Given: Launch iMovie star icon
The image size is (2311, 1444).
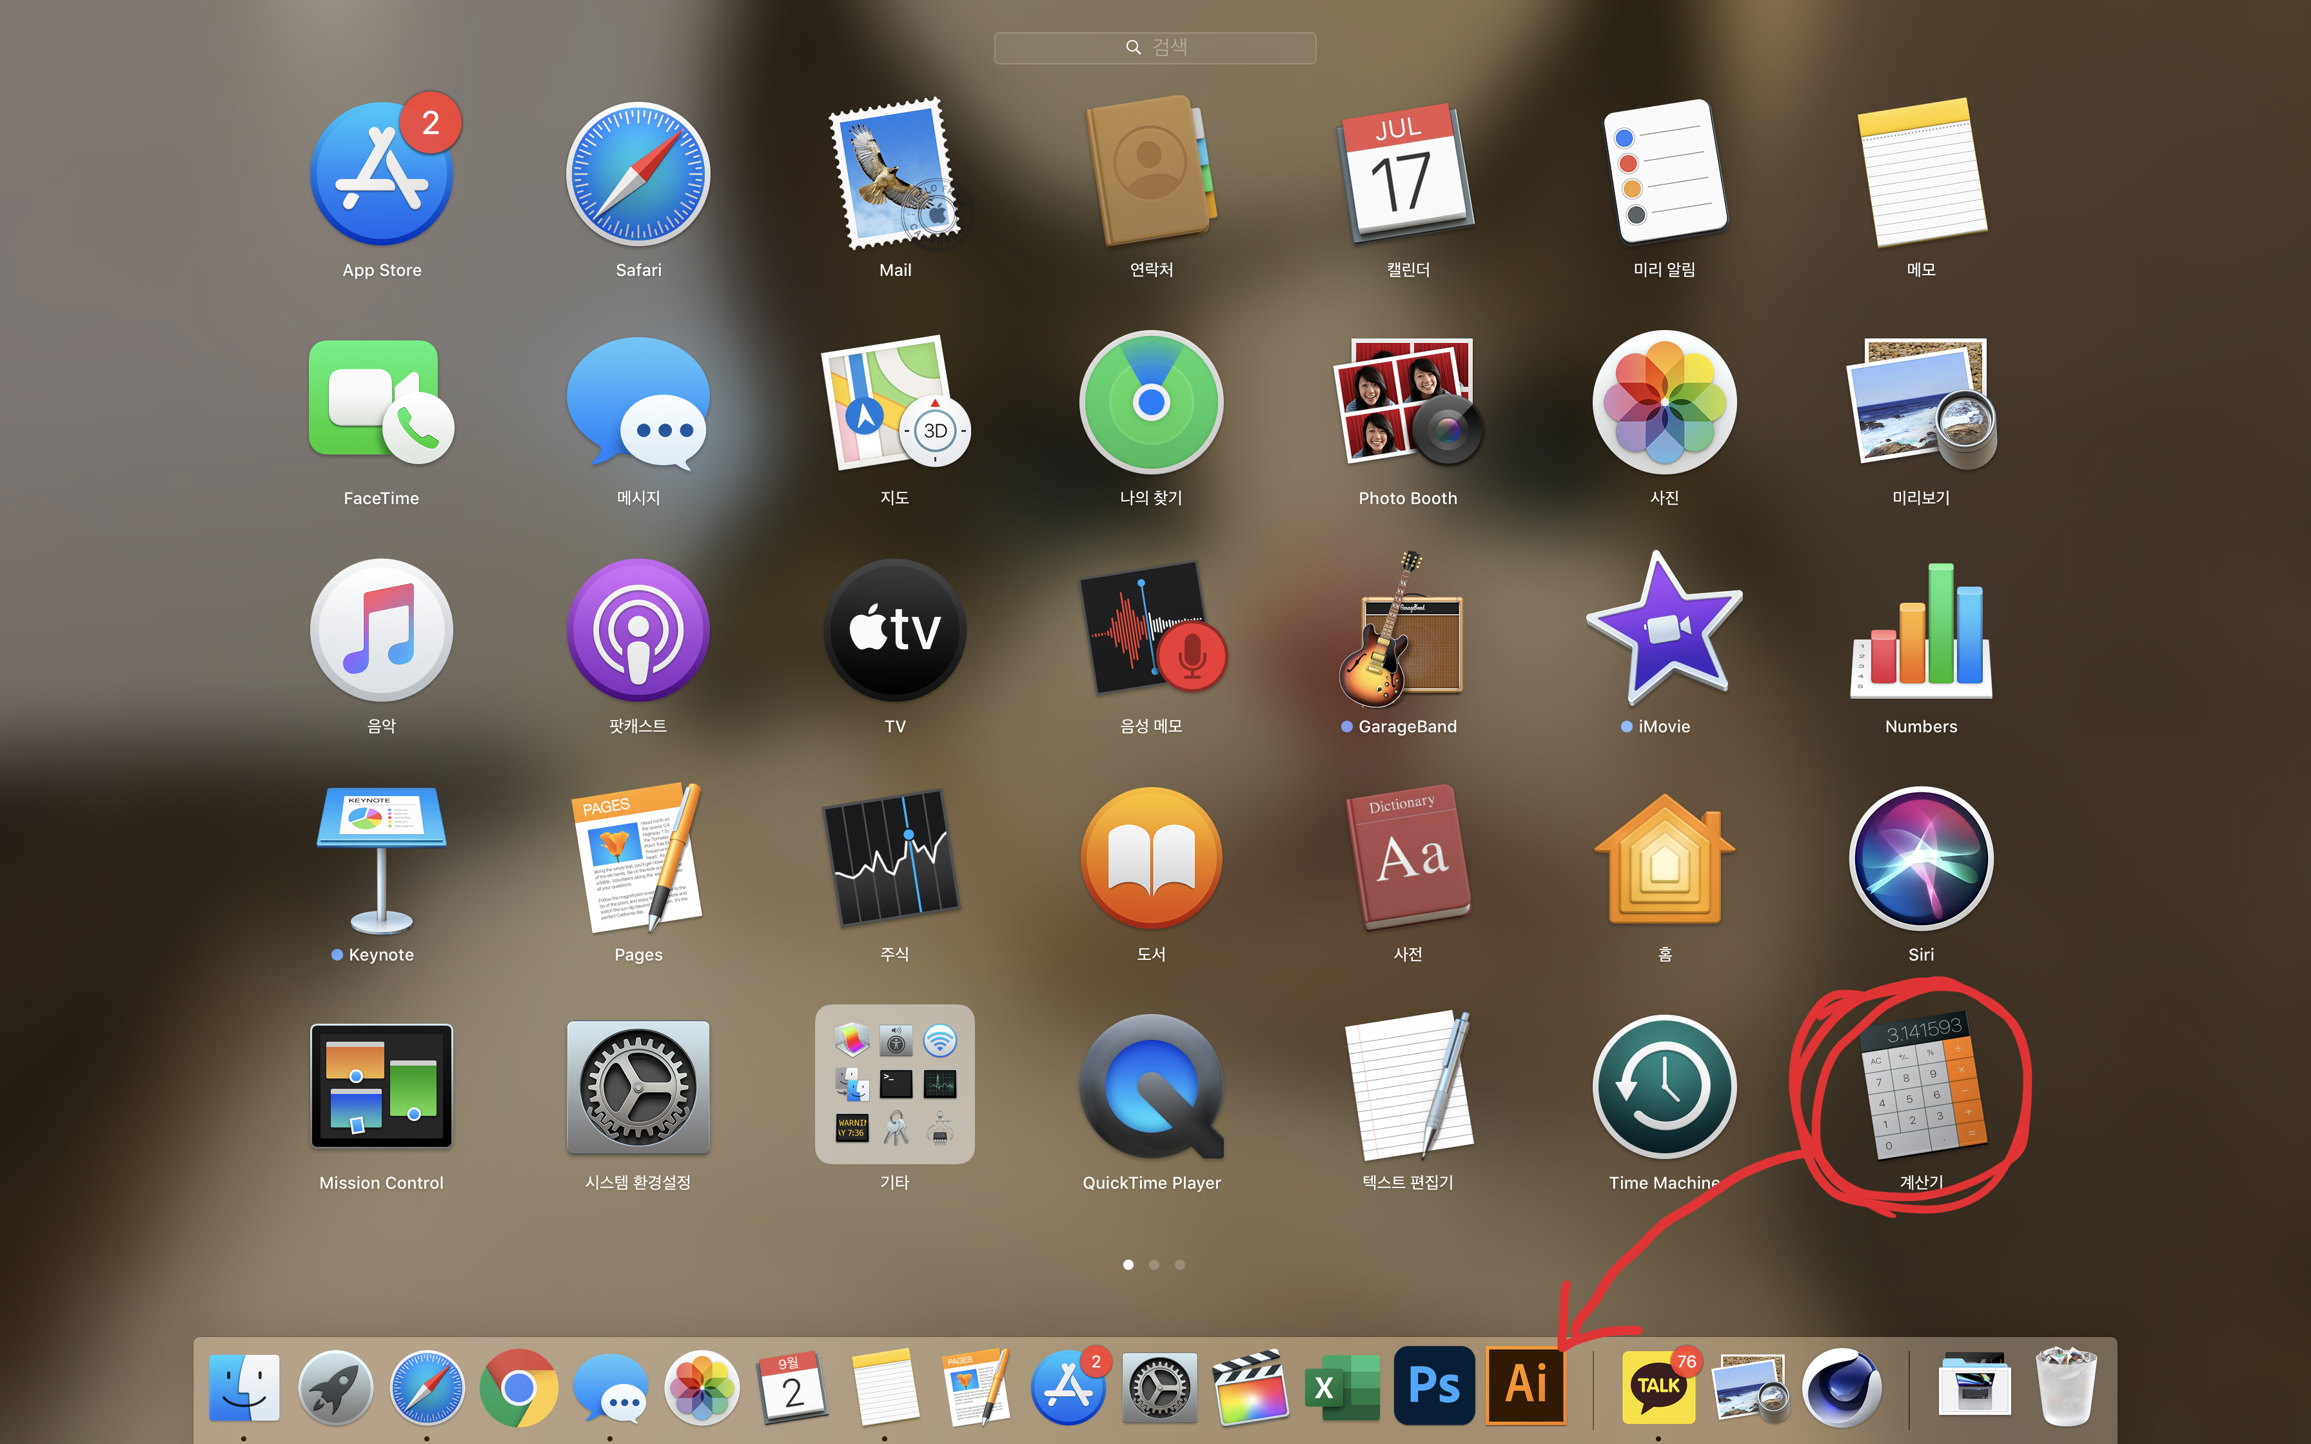Looking at the screenshot, I should pos(1664,630).
